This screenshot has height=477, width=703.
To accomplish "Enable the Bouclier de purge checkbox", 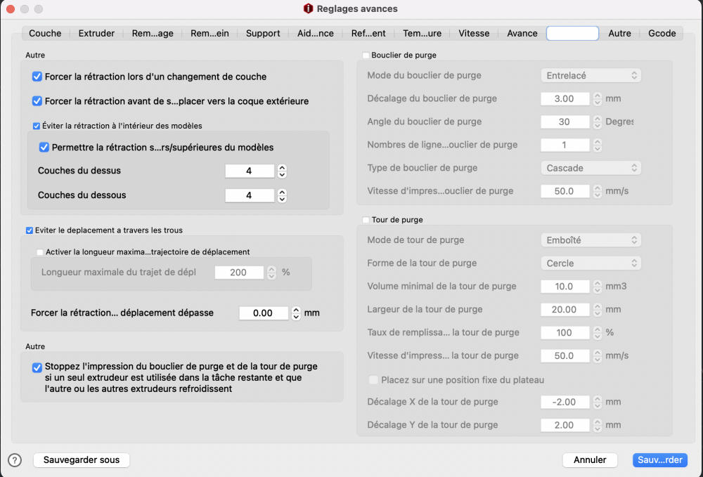I will click(x=366, y=55).
